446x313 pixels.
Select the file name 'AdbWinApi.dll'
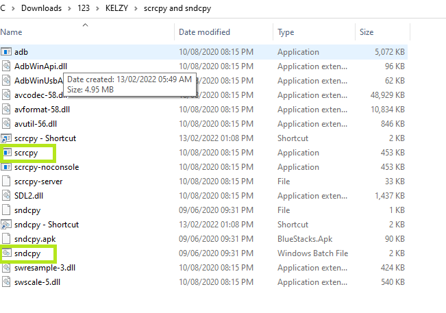pyautogui.click(x=41, y=66)
